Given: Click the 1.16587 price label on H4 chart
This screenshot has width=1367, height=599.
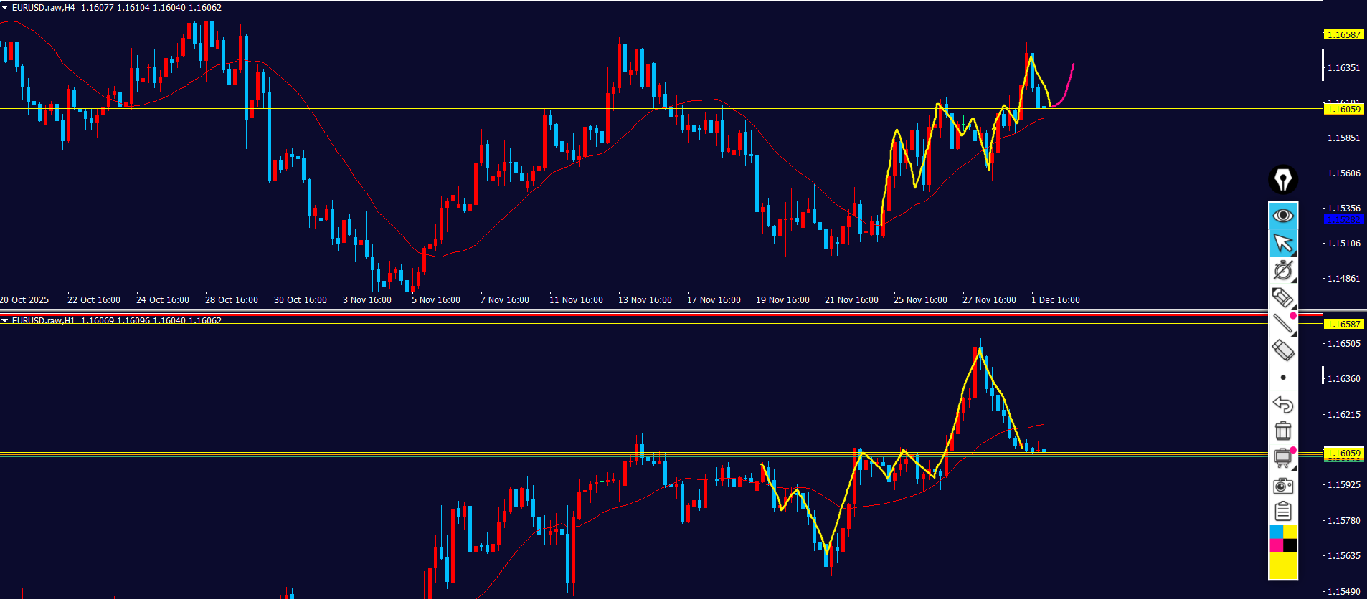Looking at the screenshot, I should point(1343,34).
